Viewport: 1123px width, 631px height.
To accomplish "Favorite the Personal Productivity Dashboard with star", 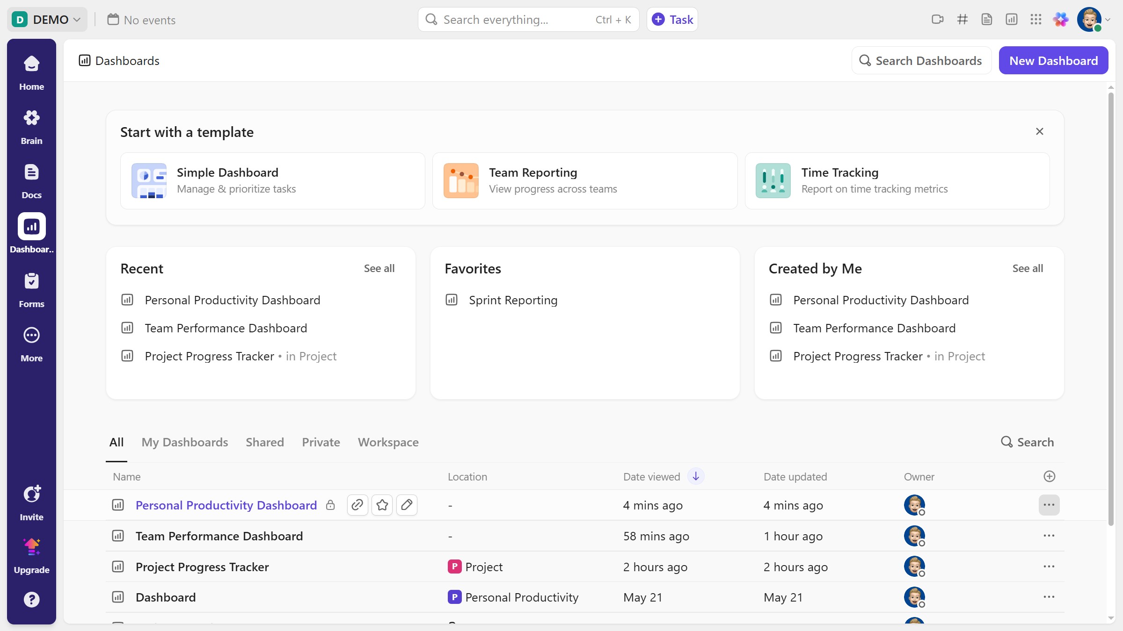I will [x=382, y=505].
